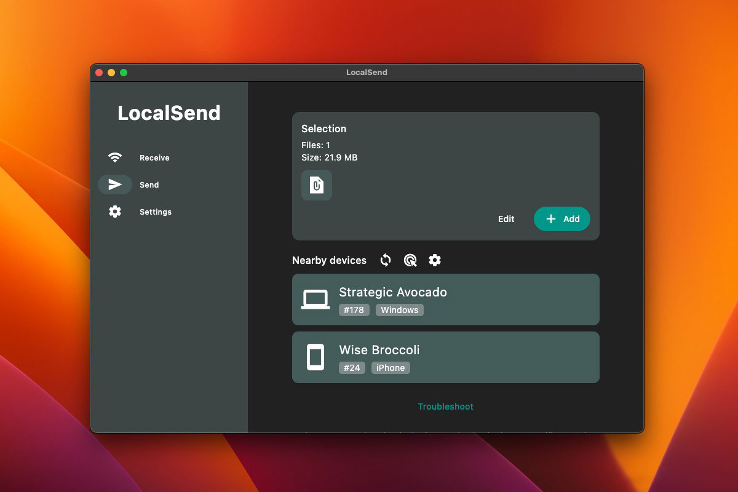The height and width of the screenshot is (492, 738).
Task: Click the iPhone tag on Wise Broccoli
Action: point(391,368)
